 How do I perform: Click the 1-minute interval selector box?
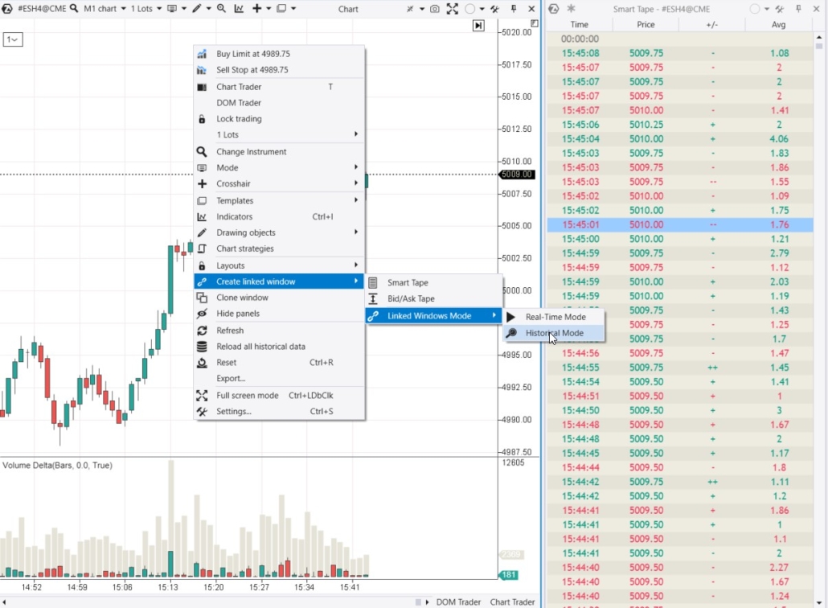[x=13, y=39]
